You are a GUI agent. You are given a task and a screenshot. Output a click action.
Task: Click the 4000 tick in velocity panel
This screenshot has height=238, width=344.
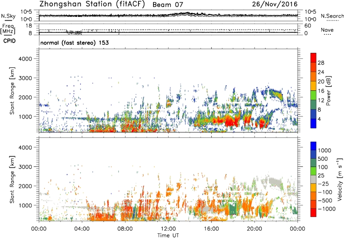point(25,147)
